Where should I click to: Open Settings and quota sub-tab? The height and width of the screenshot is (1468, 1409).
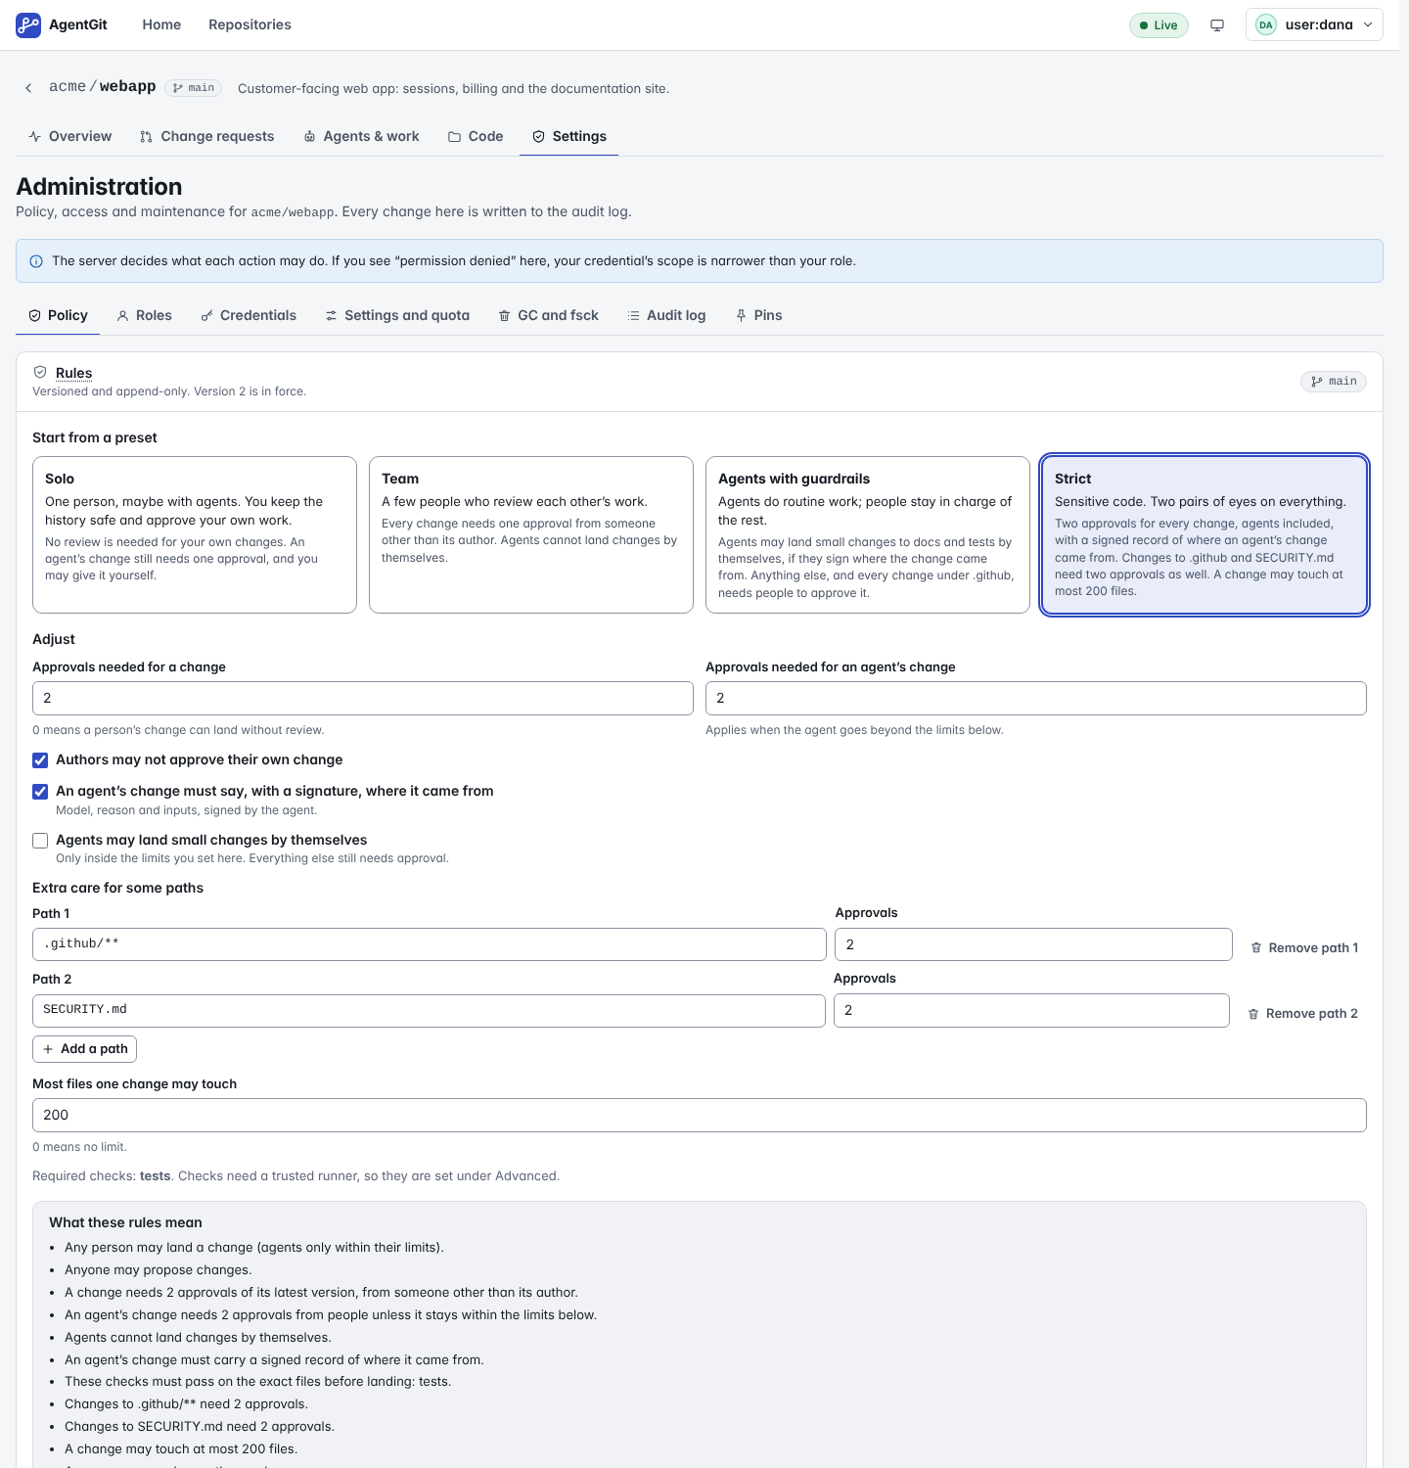click(x=397, y=315)
